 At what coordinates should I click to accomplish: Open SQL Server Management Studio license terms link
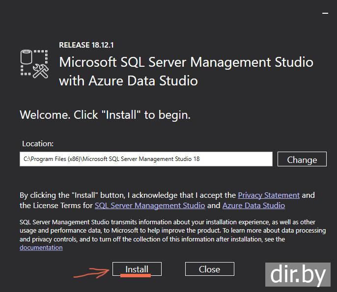[x=150, y=205]
